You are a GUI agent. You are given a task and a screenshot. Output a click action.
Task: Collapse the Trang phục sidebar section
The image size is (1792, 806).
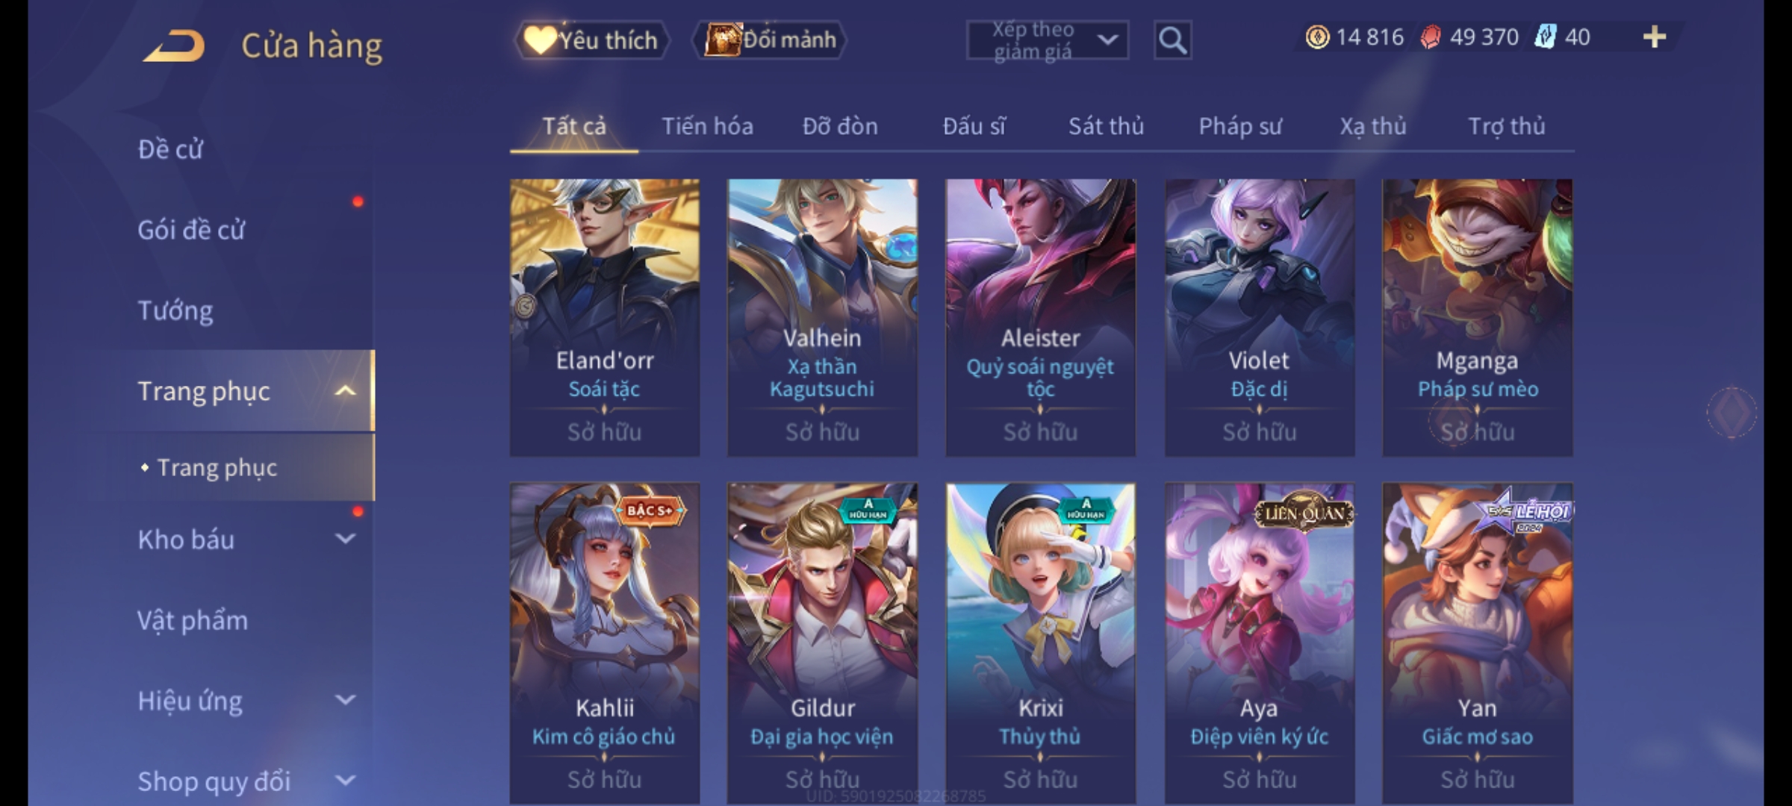coord(345,391)
